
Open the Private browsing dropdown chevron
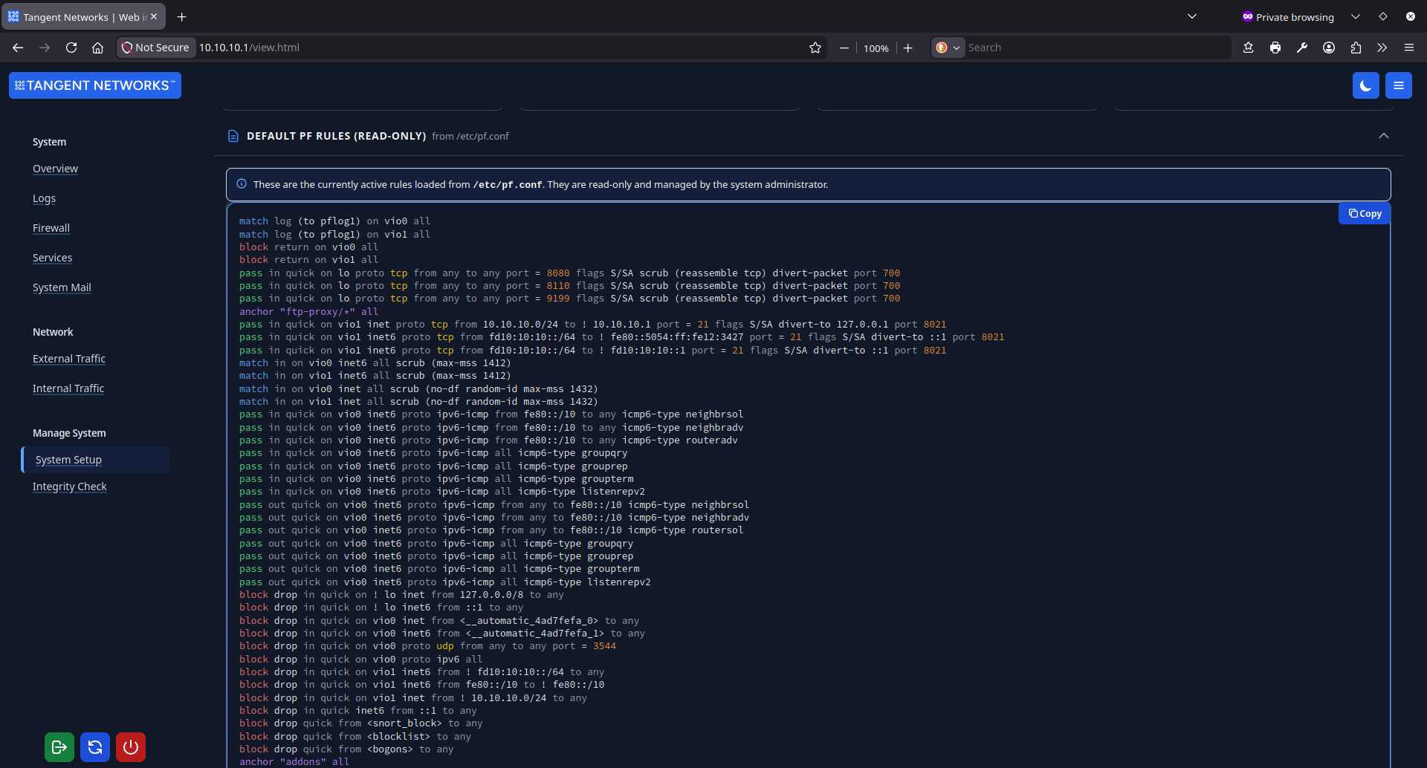pyautogui.click(x=1356, y=16)
